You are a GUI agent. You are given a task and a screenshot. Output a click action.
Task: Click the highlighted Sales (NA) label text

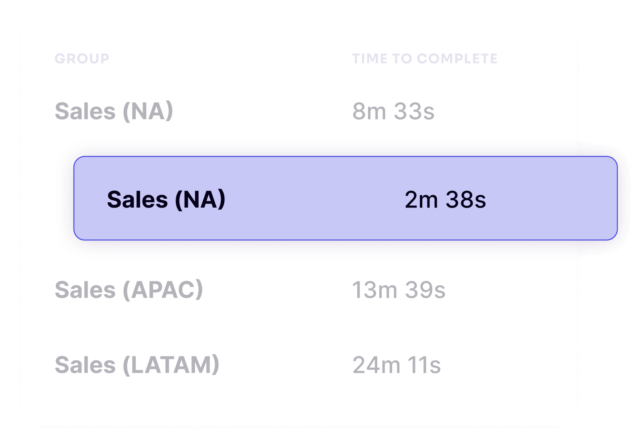(166, 200)
